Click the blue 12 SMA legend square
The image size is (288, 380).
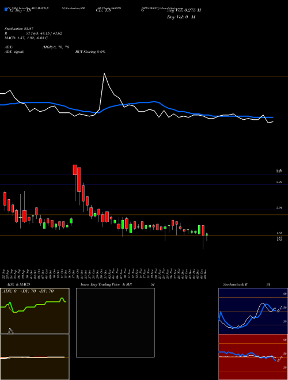pyautogui.click(x=6, y=10)
